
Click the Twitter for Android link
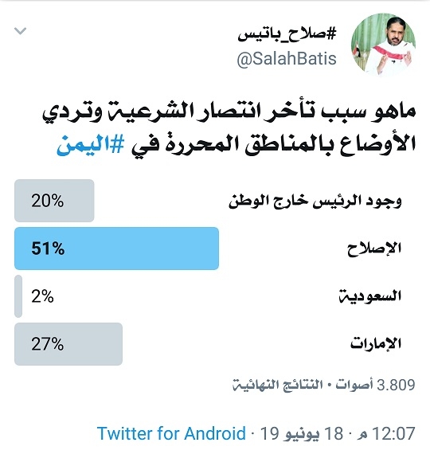pos(171,433)
